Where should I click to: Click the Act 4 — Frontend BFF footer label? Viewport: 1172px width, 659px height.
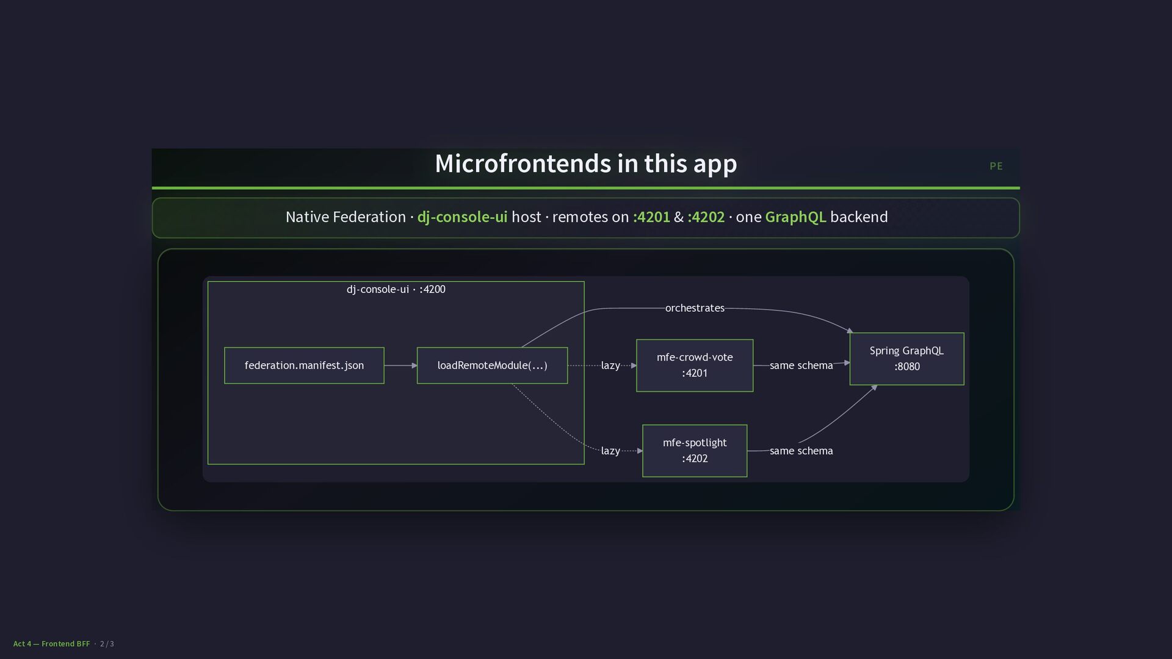(x=51, y=644)
